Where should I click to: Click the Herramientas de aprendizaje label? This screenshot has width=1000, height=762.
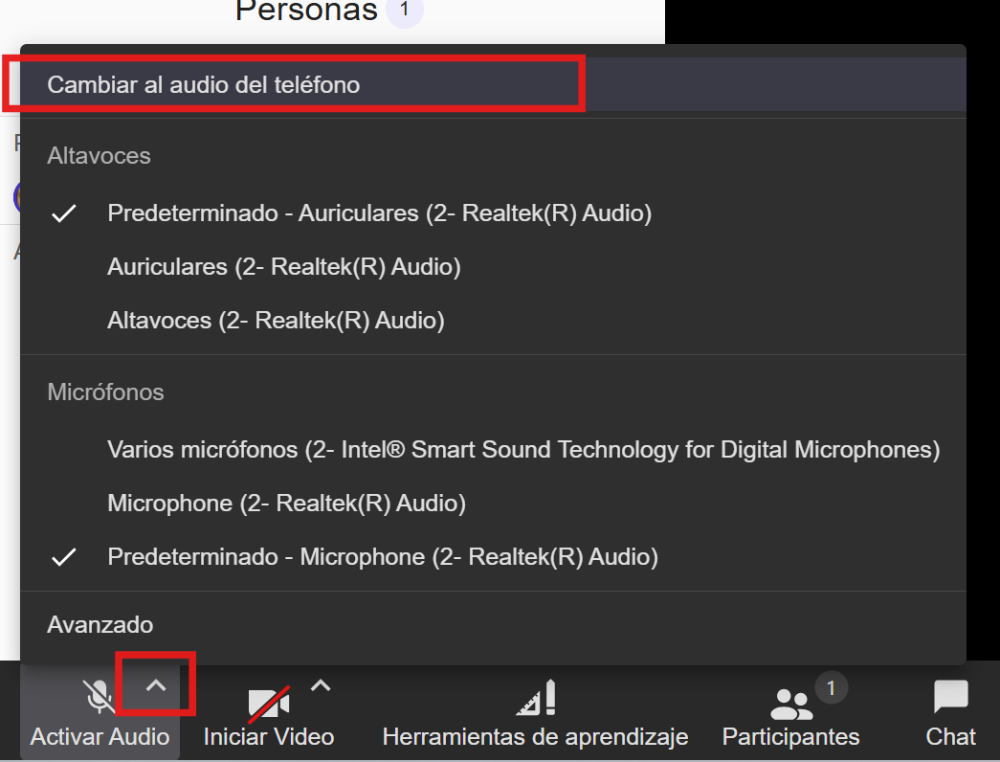pos(535,737)
